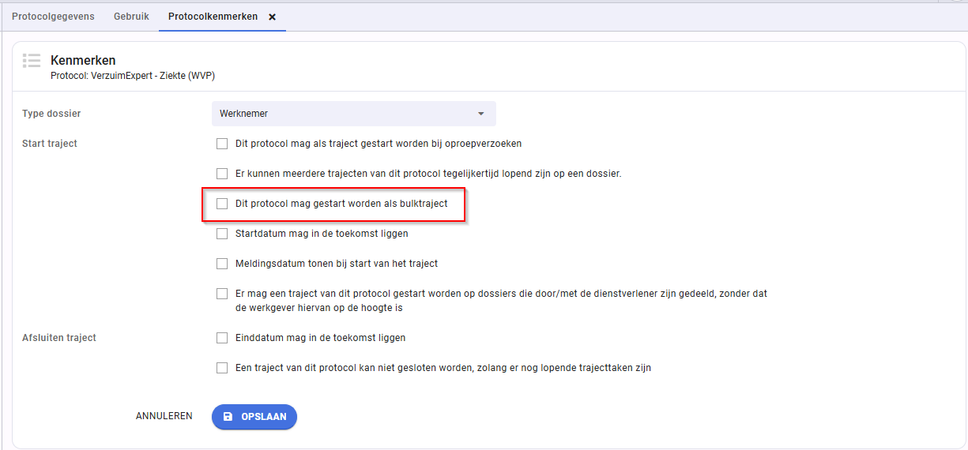Image resolution: width=968 pixels, height=450 pixels.
Task: Click the 'Afsluiten traject' label
Action: [x=59, y=338]
